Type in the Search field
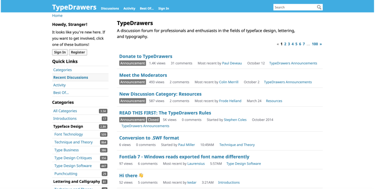376x189 pixels. (x=295, y=7)
